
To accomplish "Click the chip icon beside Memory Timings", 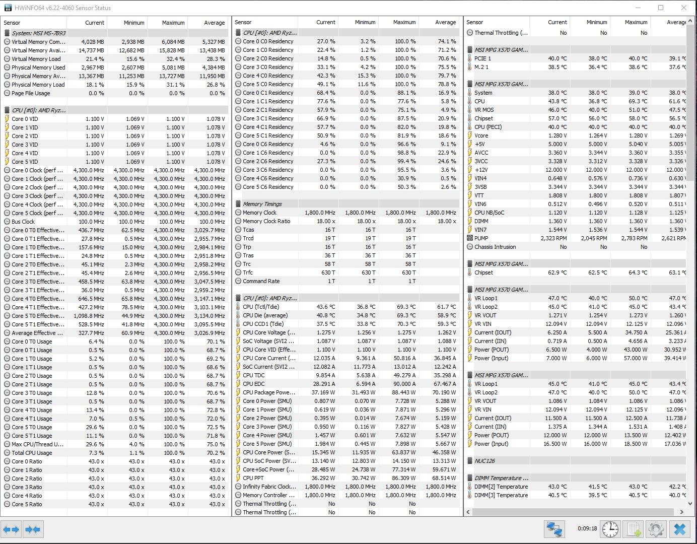I will tap(238, 204).
